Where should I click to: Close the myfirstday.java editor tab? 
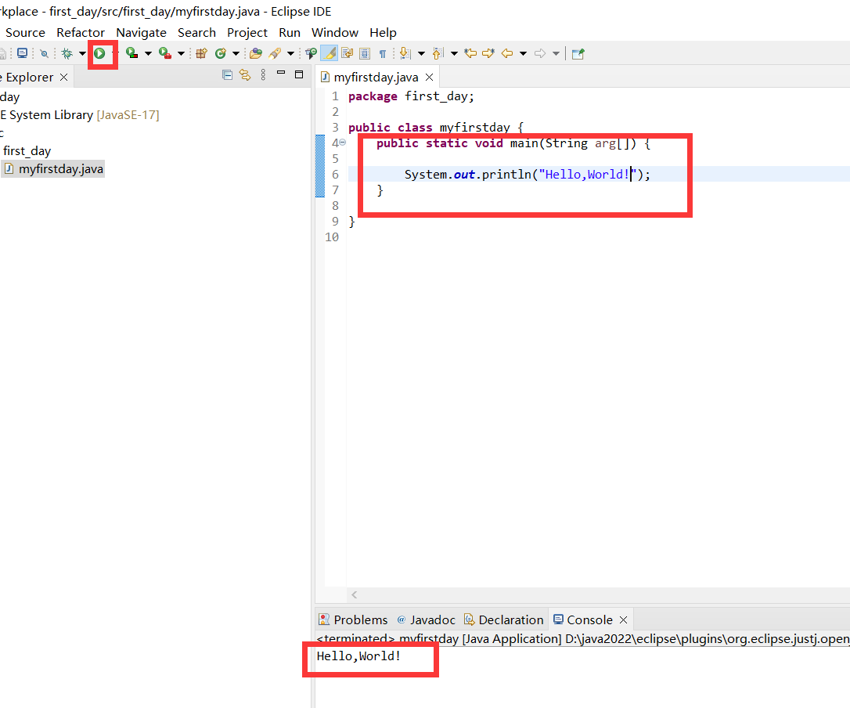430,77
